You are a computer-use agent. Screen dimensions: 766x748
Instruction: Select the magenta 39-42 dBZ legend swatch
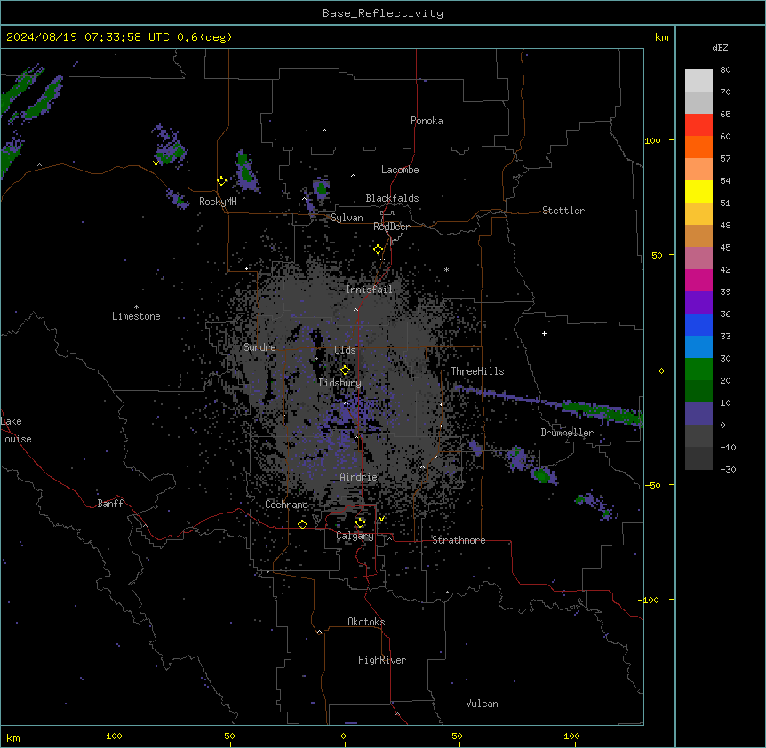[698, 280]
